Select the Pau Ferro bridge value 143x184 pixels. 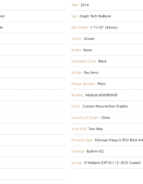(91, 72)
